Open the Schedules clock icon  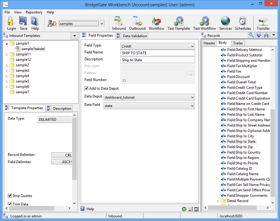243,23
